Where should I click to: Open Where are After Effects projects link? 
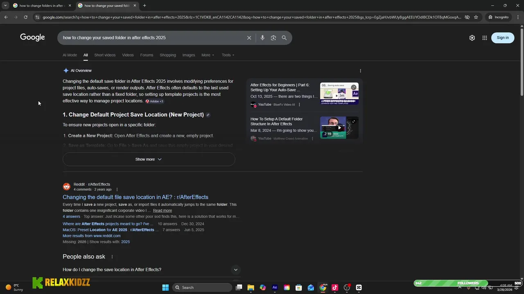[108, 224]
